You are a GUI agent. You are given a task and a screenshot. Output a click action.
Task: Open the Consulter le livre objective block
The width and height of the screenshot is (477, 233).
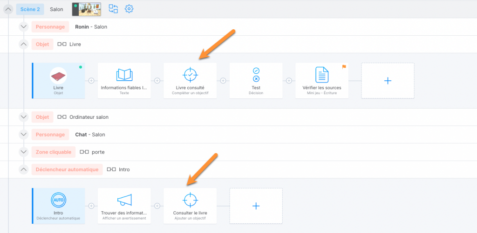[190, 206]
